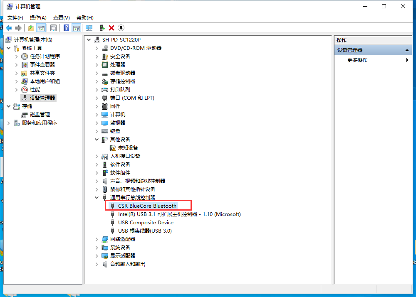Viewport: 416px width, 297px height.
Task: Click the DVD/CD-ROM drive icon
Action: click(105, 48)
